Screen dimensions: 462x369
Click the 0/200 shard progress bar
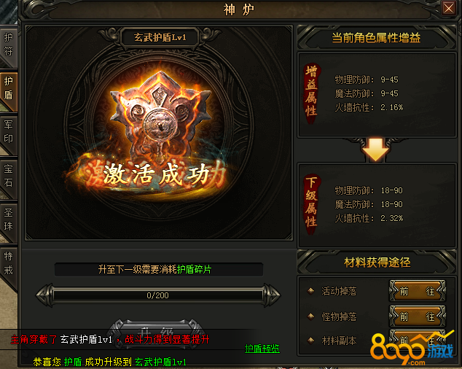point(157,295)
